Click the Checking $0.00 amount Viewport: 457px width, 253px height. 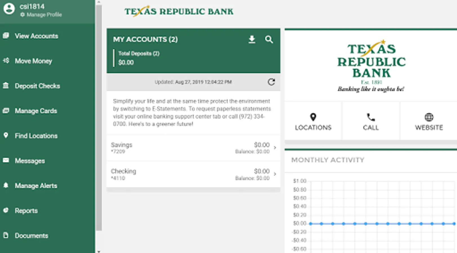[262, 171]
